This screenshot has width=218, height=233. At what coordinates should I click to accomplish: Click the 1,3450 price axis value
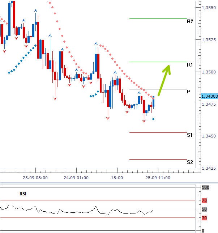coord(209,136)
